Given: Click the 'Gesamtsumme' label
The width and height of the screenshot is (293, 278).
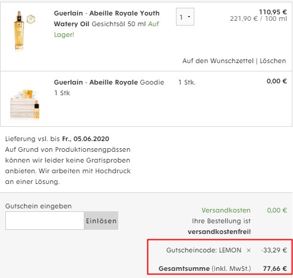Looking at the screenshot, I should [184, 268].
